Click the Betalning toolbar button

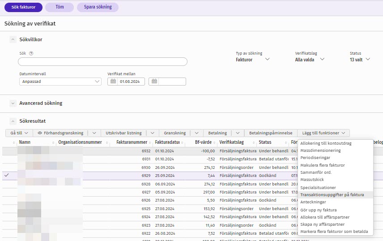[x=217, y=133]
